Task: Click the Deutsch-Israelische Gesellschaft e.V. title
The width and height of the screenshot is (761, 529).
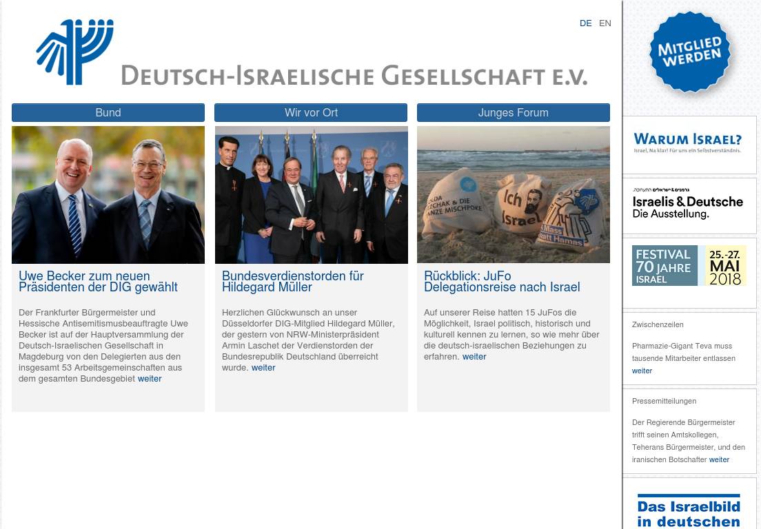Action: pyautogui.click(x=354, y=75)
